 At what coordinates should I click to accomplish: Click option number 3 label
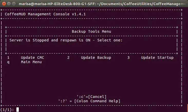128,58
